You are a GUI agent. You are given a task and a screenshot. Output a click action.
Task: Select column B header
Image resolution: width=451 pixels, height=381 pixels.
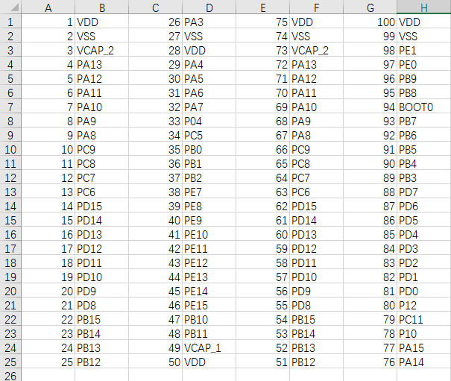click(101, 7)
